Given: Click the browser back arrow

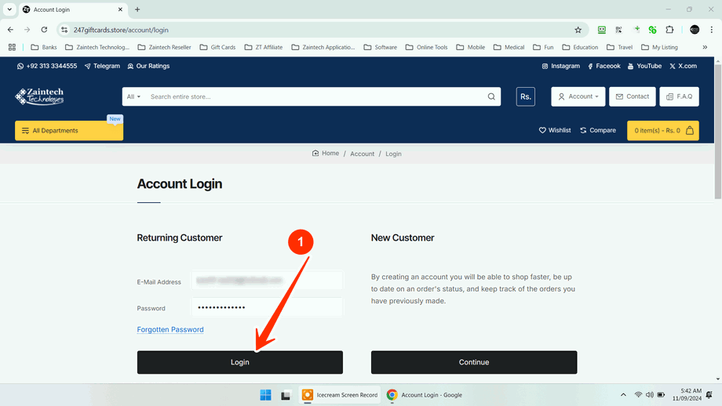Looking at the screenshot, I should [10, 30].
